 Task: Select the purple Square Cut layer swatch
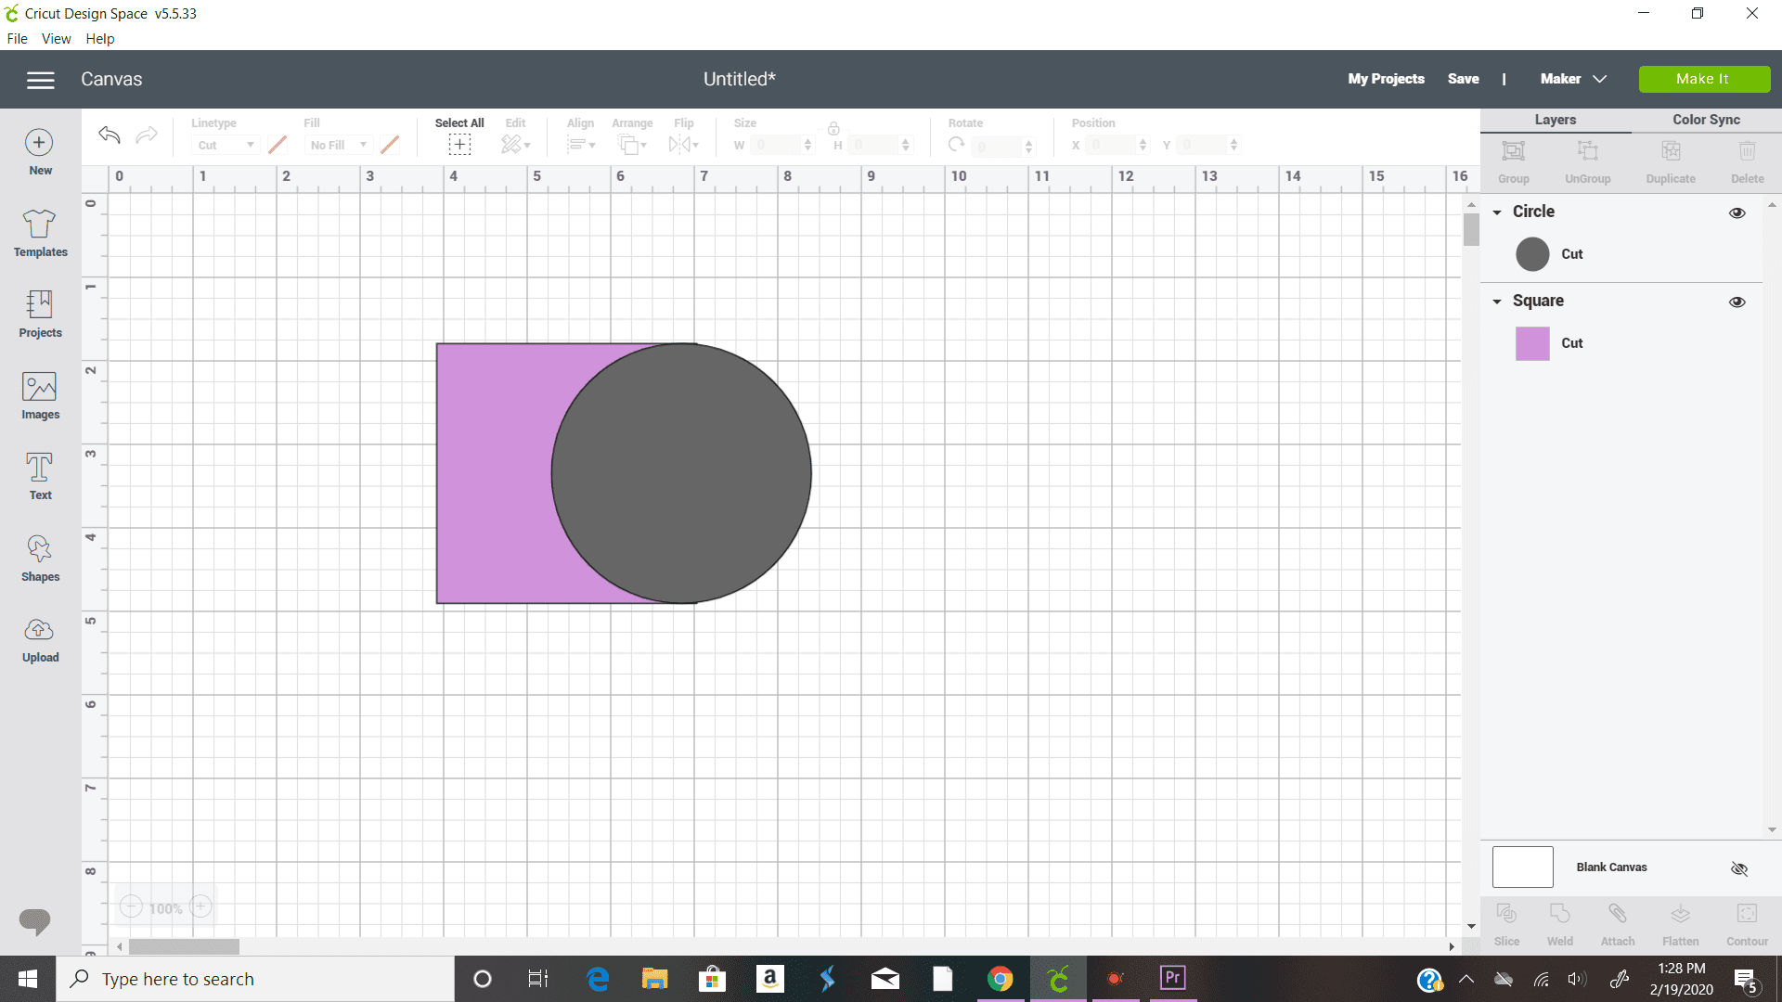(x=1532, y=343)
